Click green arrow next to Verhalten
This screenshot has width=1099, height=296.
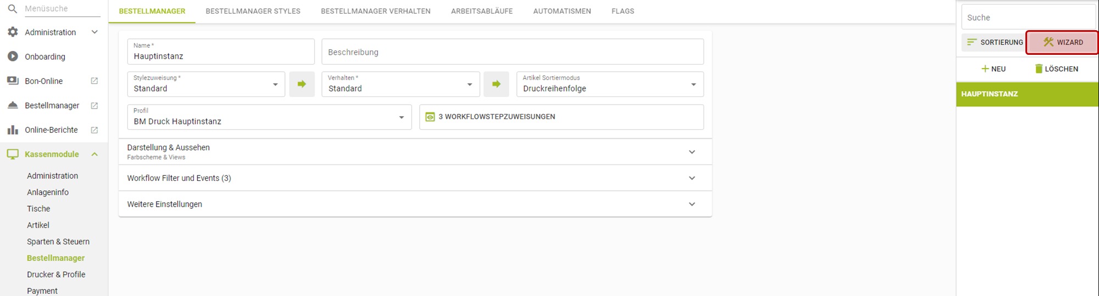coord(496,84)
